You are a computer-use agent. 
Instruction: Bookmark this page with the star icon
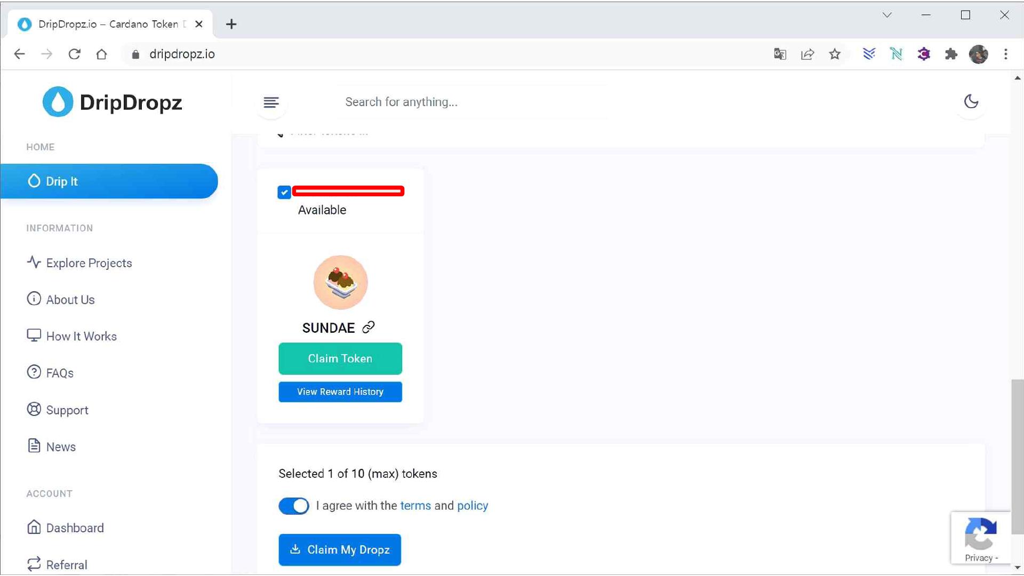pyautogui.click(x=835, y=54)
